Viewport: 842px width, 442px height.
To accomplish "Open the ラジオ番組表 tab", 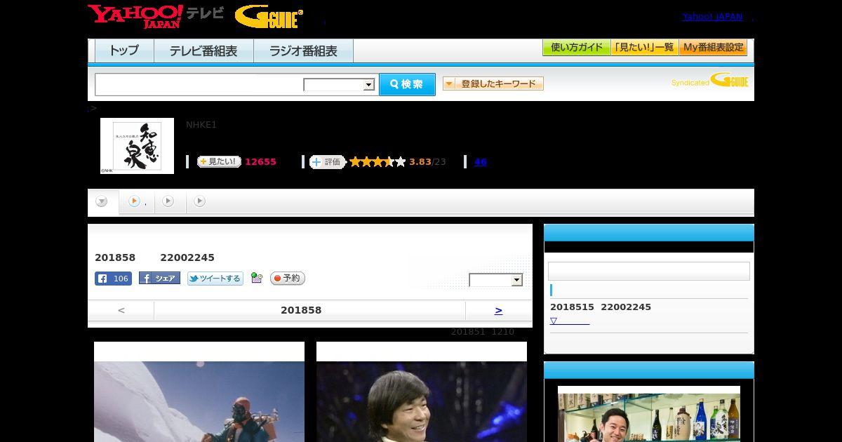I will (x=303, y=51).
